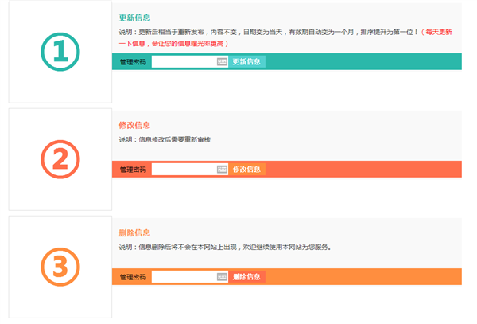Click the 更新信息 button in the teal bar
Viewport: 477px width, 324px height.
pyautogui.click(x=246, y=62)
